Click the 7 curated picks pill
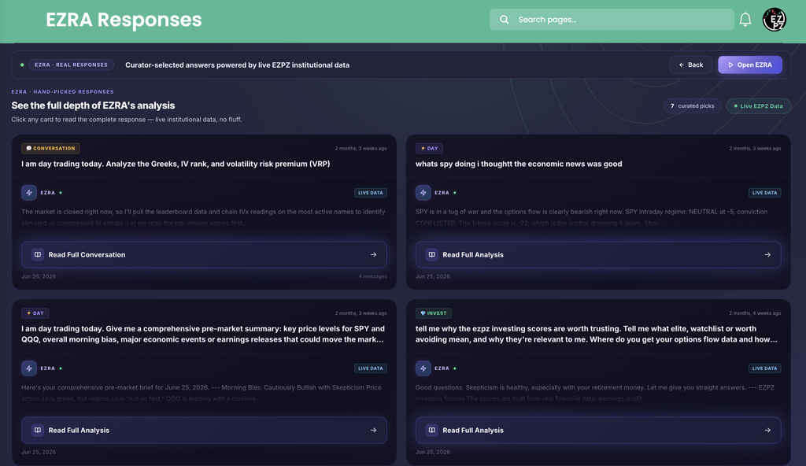806x466 pixels. pyautogui.click(x=693, y=106)
